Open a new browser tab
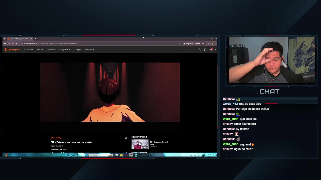The width and height of the screenshot is (321, 180). [35, 39]
